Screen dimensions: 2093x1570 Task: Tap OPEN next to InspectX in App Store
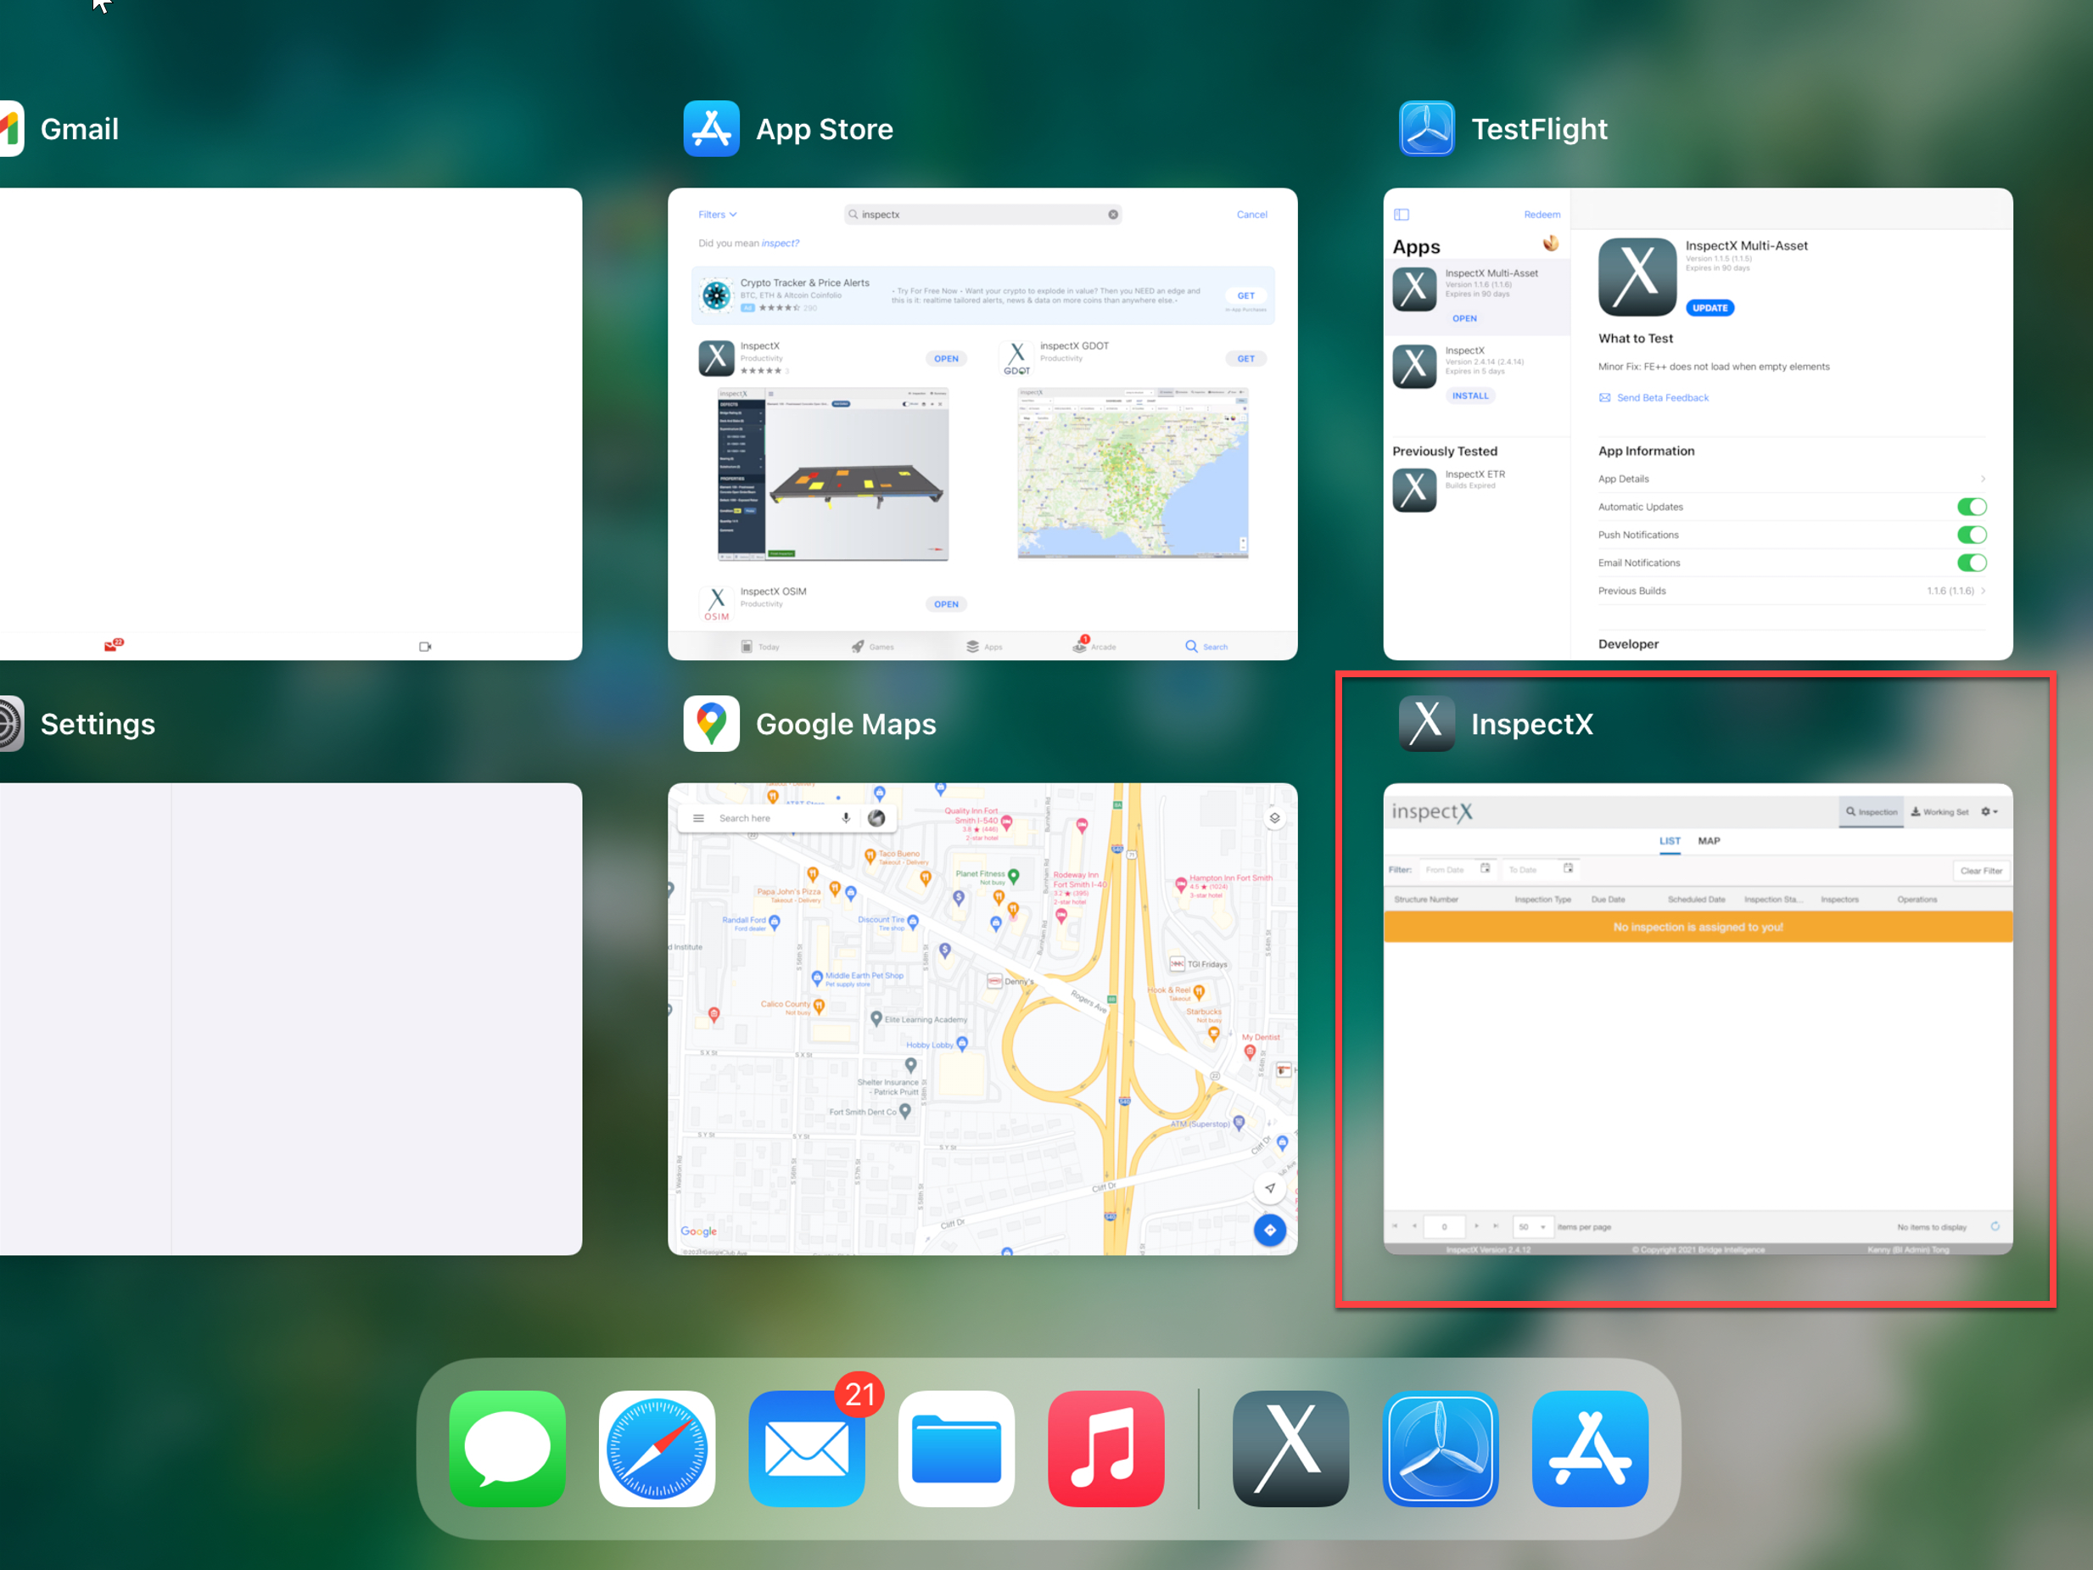946,359
